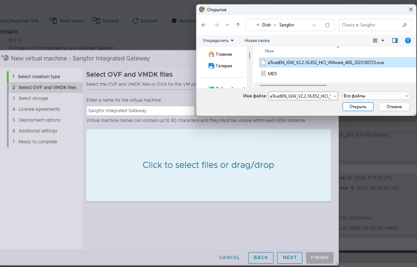Click Открыть to open the file
This screenshot has width=417, height=267.
[358, 107]
